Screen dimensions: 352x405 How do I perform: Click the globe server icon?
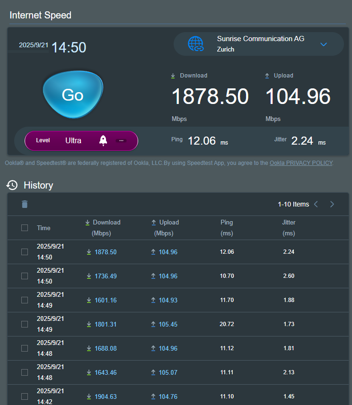point(195,44)
